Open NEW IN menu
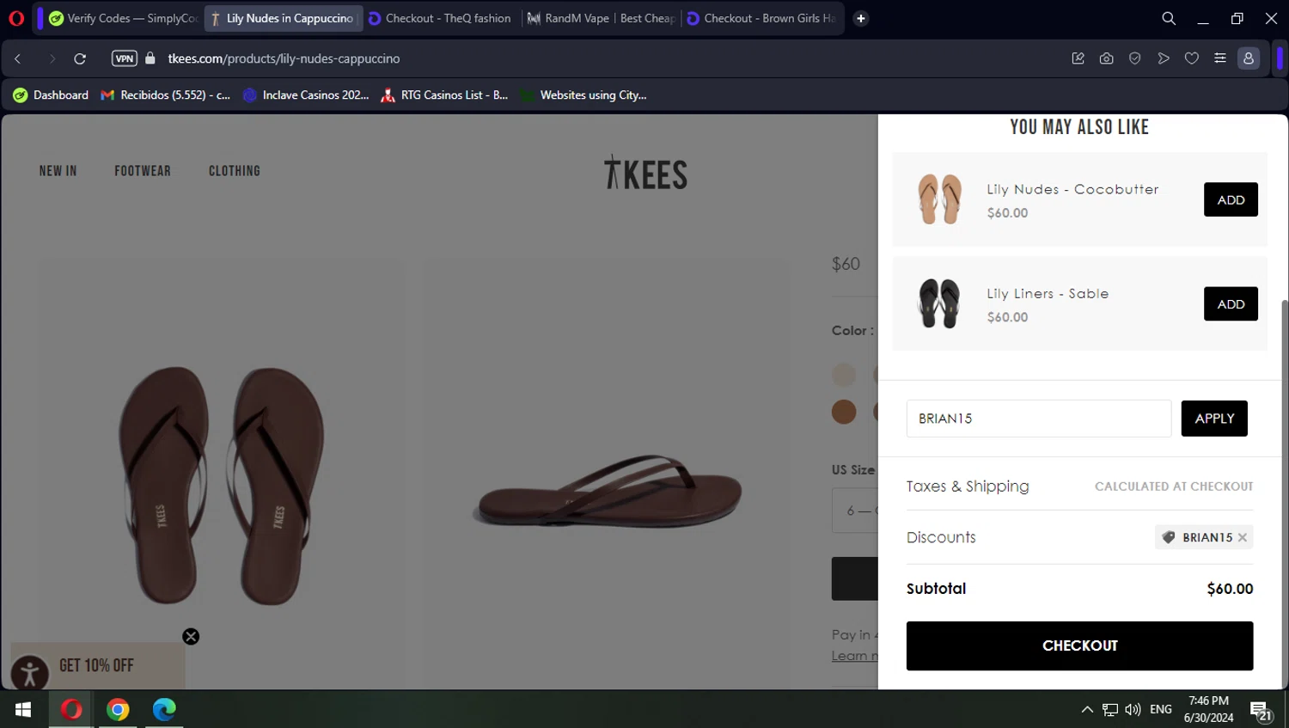 tap(58, 171)
